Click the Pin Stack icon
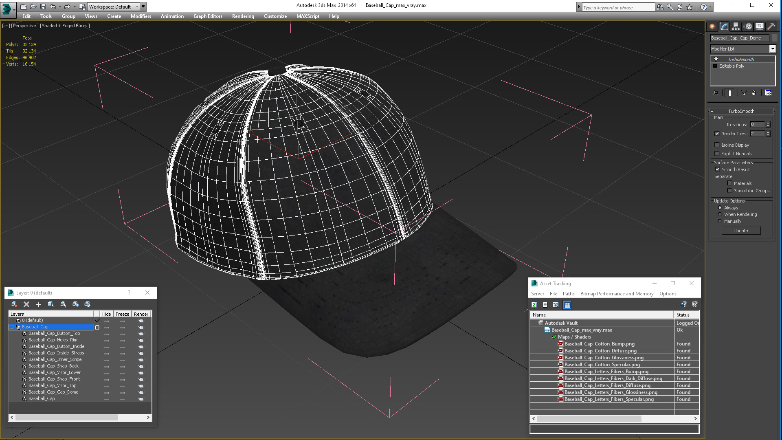This screenshot has height=440, width=782. (716, 93)
